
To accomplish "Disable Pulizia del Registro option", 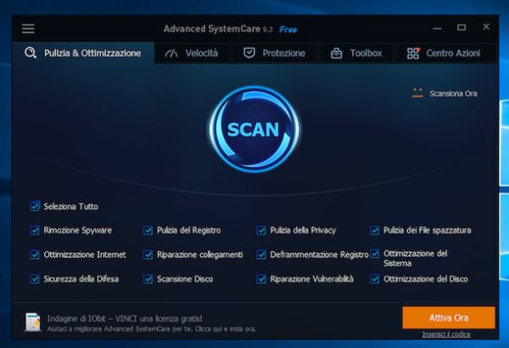I will (148, 230).
